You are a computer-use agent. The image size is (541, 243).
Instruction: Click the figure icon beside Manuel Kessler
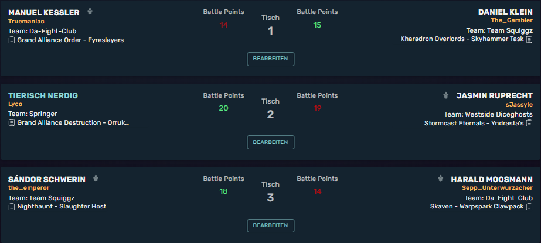click(x=90, y=12)
